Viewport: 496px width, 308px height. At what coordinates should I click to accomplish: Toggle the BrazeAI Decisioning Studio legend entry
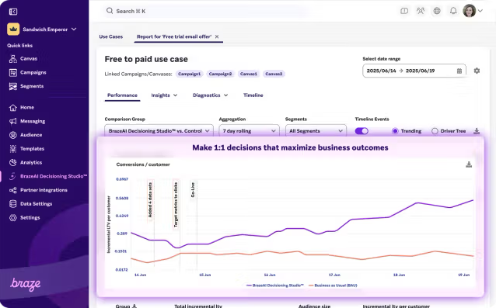[275, 286]
